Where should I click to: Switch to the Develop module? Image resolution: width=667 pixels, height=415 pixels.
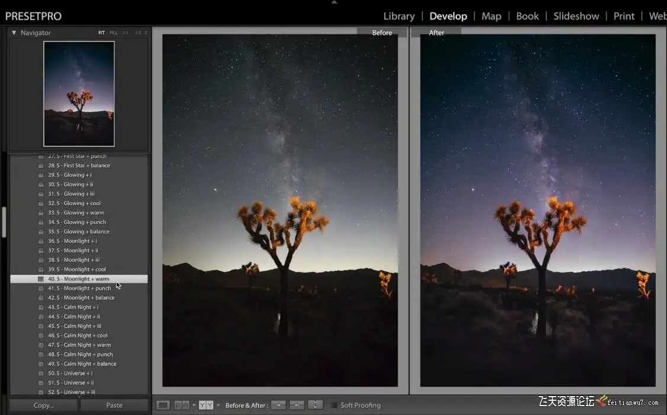pyautogui.click(x=448, y=16)
